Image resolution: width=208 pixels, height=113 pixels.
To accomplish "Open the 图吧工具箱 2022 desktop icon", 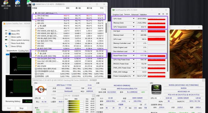I will coord(6,5).
